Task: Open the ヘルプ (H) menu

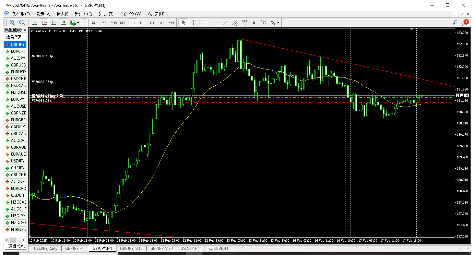Action: 156,14
